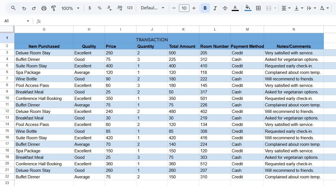Open the borders grid tool
The height and width of the screenshot is (186, 336).
point(258,8)
